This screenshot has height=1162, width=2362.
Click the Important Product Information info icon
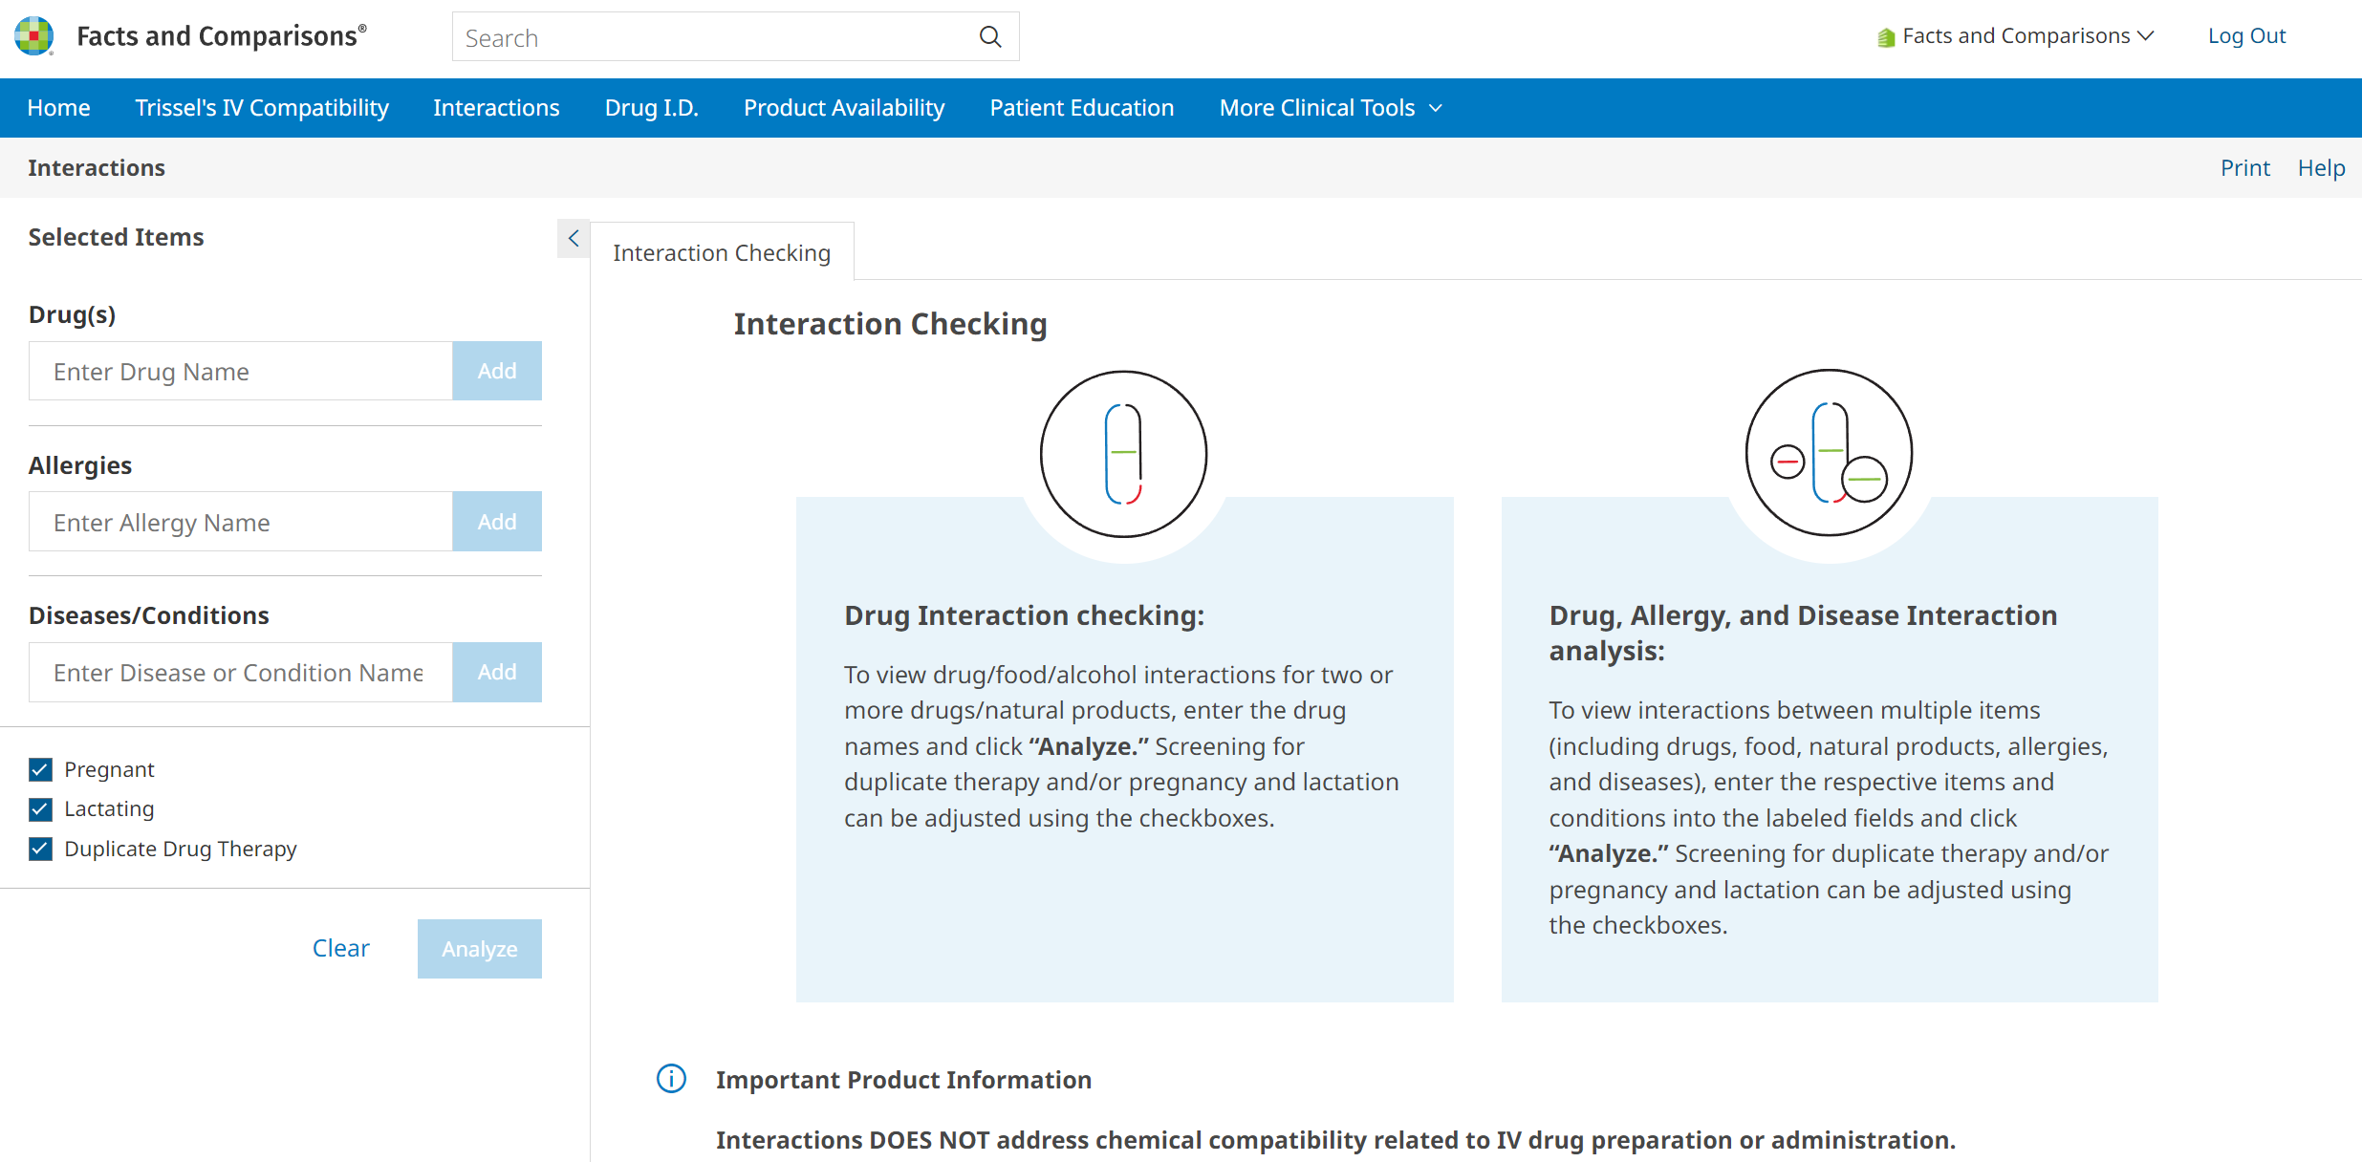(671, 1079)
